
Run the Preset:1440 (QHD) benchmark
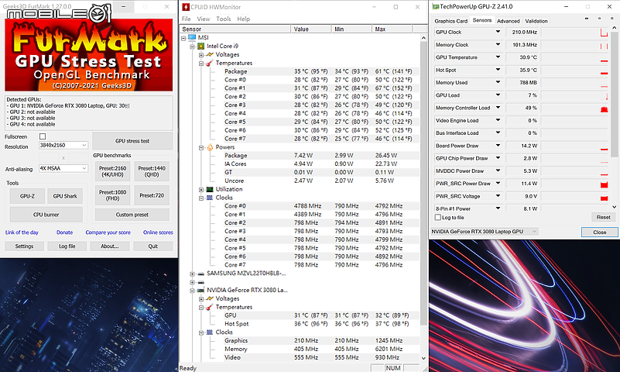[x=152, y=171]
